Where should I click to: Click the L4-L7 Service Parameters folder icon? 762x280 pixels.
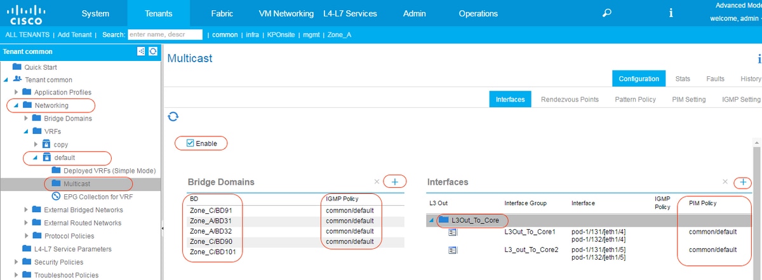tap(27, 249)
